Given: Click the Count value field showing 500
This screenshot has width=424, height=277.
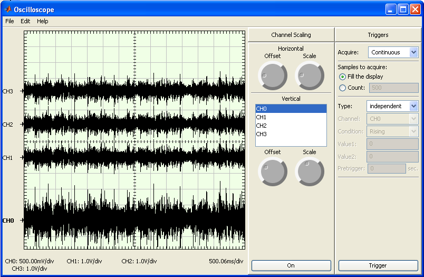Looking at the screenshot, I should pos(394,88).
